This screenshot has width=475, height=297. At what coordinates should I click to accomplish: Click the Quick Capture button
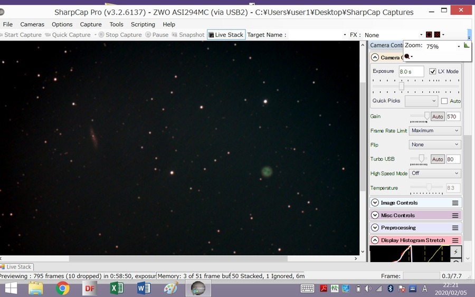coord(68,35)
